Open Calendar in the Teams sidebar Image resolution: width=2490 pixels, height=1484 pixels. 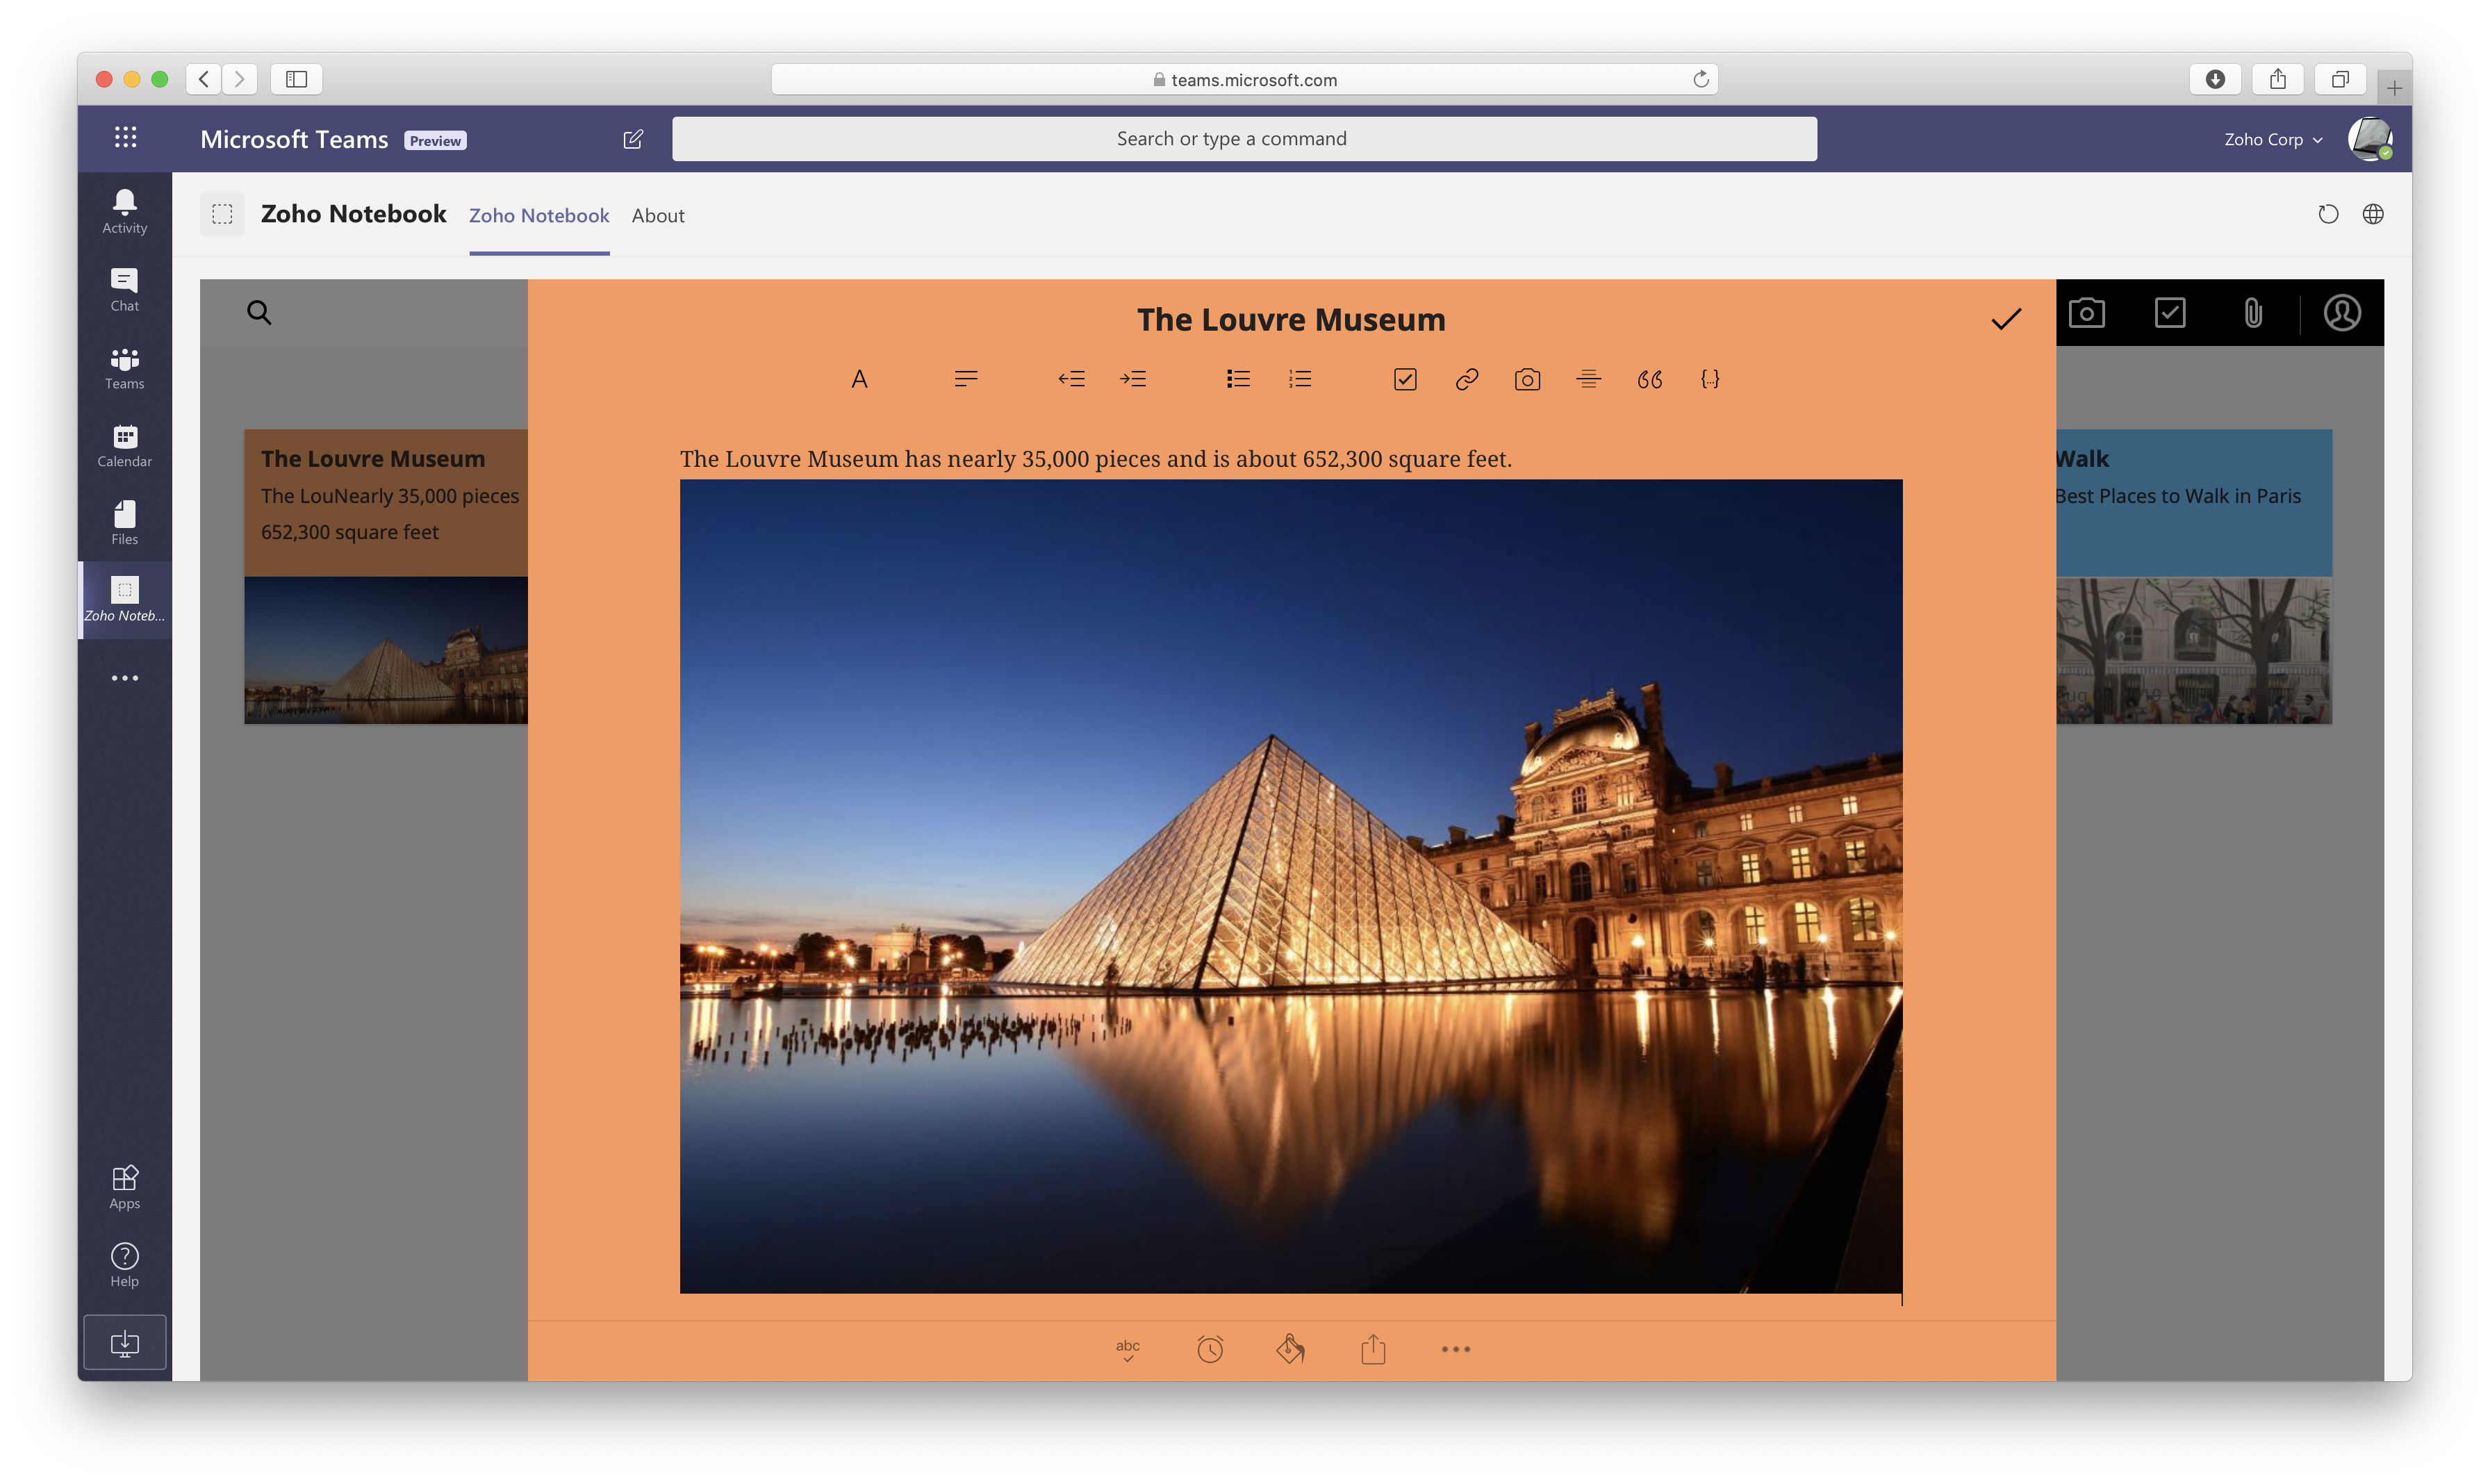coord(125,445)
